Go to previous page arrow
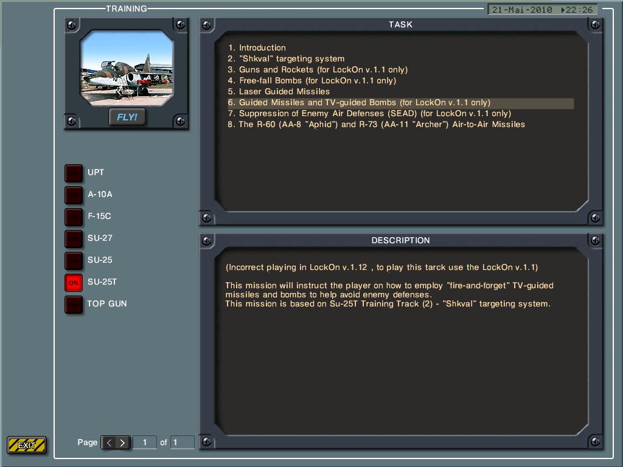This screenshot has height=467, width=623. click(x=109, y=443)
